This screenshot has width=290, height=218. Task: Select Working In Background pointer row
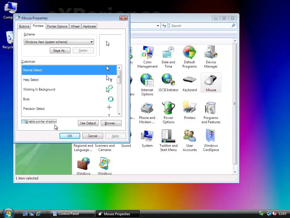click(69, 89)
